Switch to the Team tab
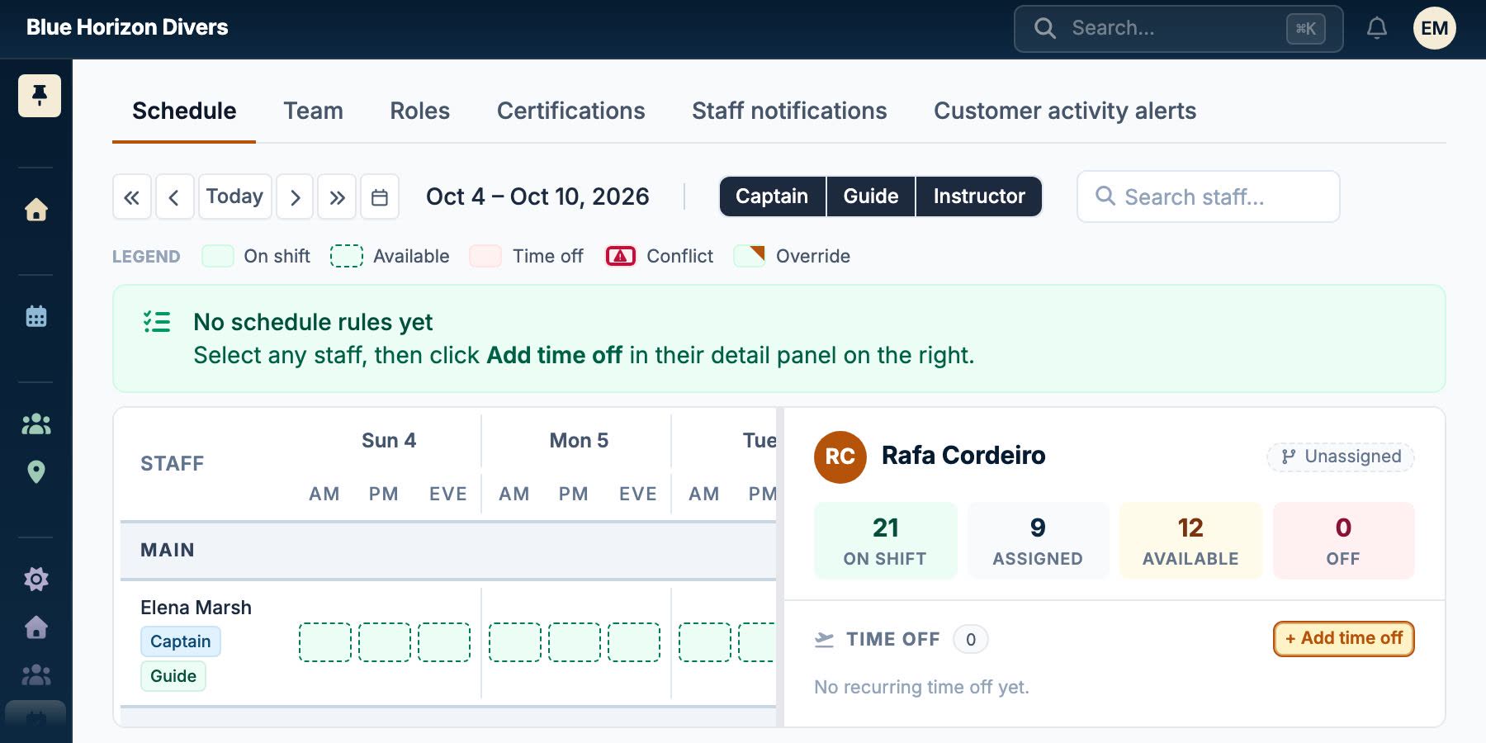The height and width of the screenshot is (743, 1486). [313, 111]
